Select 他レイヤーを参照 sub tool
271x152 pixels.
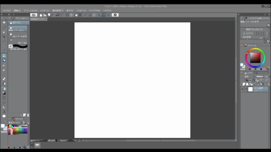tap(18, 35)
